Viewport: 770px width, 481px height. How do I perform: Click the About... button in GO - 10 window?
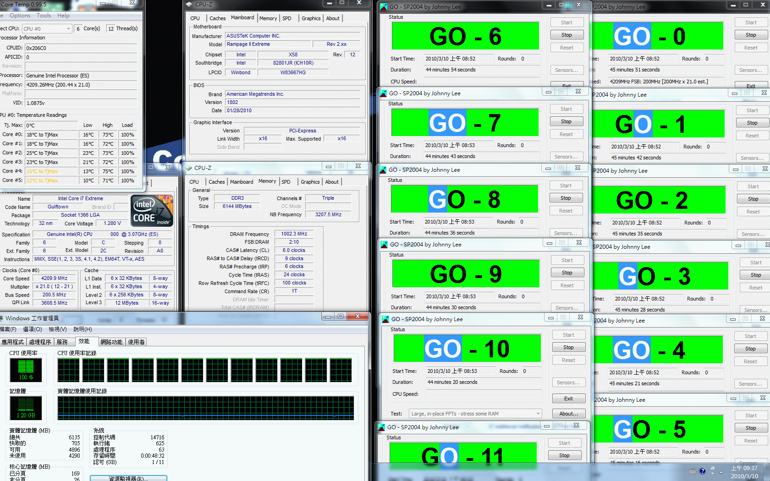tap(568, 414)
